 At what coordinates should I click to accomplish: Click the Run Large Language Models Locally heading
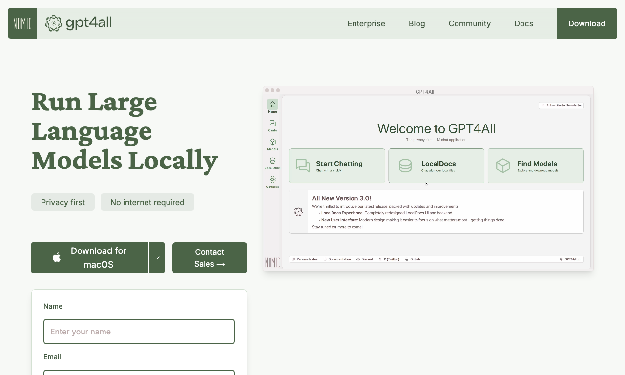point(125,131)
